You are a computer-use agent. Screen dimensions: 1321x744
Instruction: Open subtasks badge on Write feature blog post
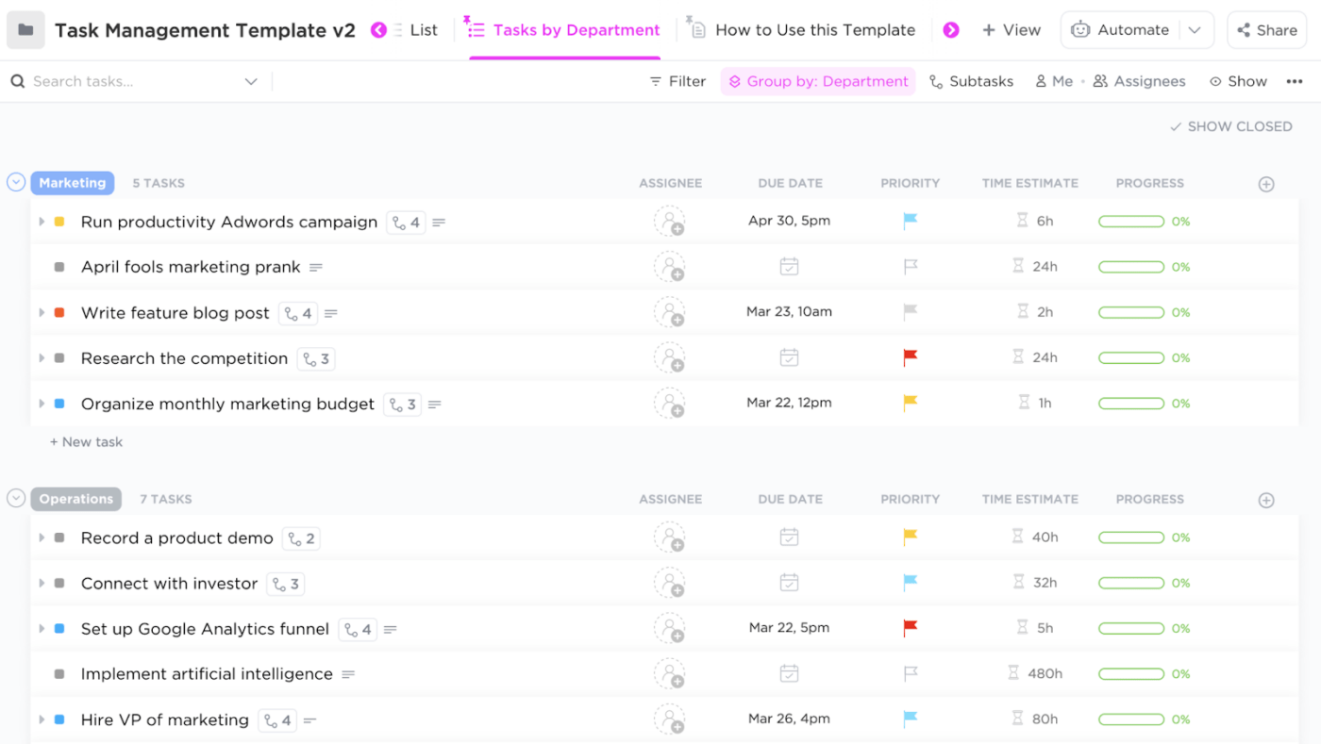tap(298, 313)
